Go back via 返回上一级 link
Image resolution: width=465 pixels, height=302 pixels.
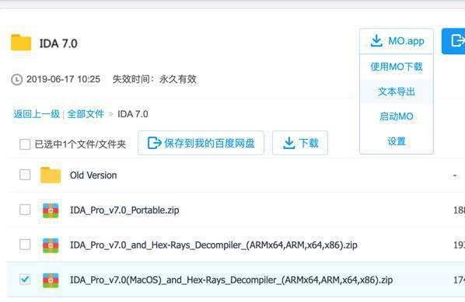pyautogui.click(x=37, y=114)
